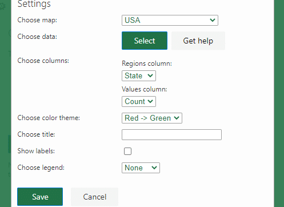Expand the Regions column dropdown set to State
The image size is (284, 207).
139,75
